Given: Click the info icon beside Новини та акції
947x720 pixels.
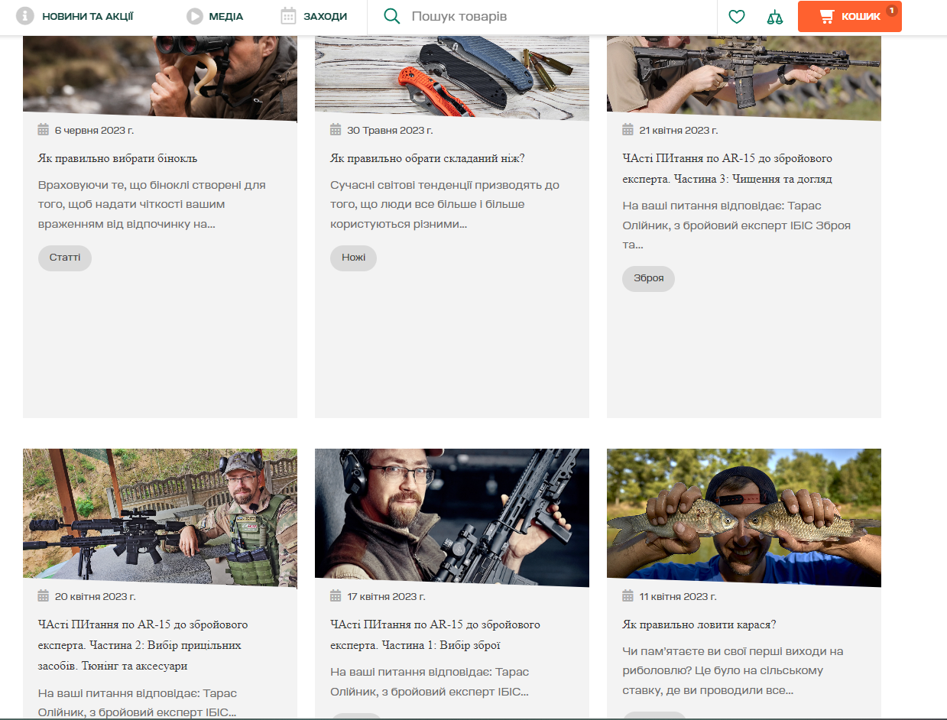Looking at the screenshot, I should pos(25,16).
